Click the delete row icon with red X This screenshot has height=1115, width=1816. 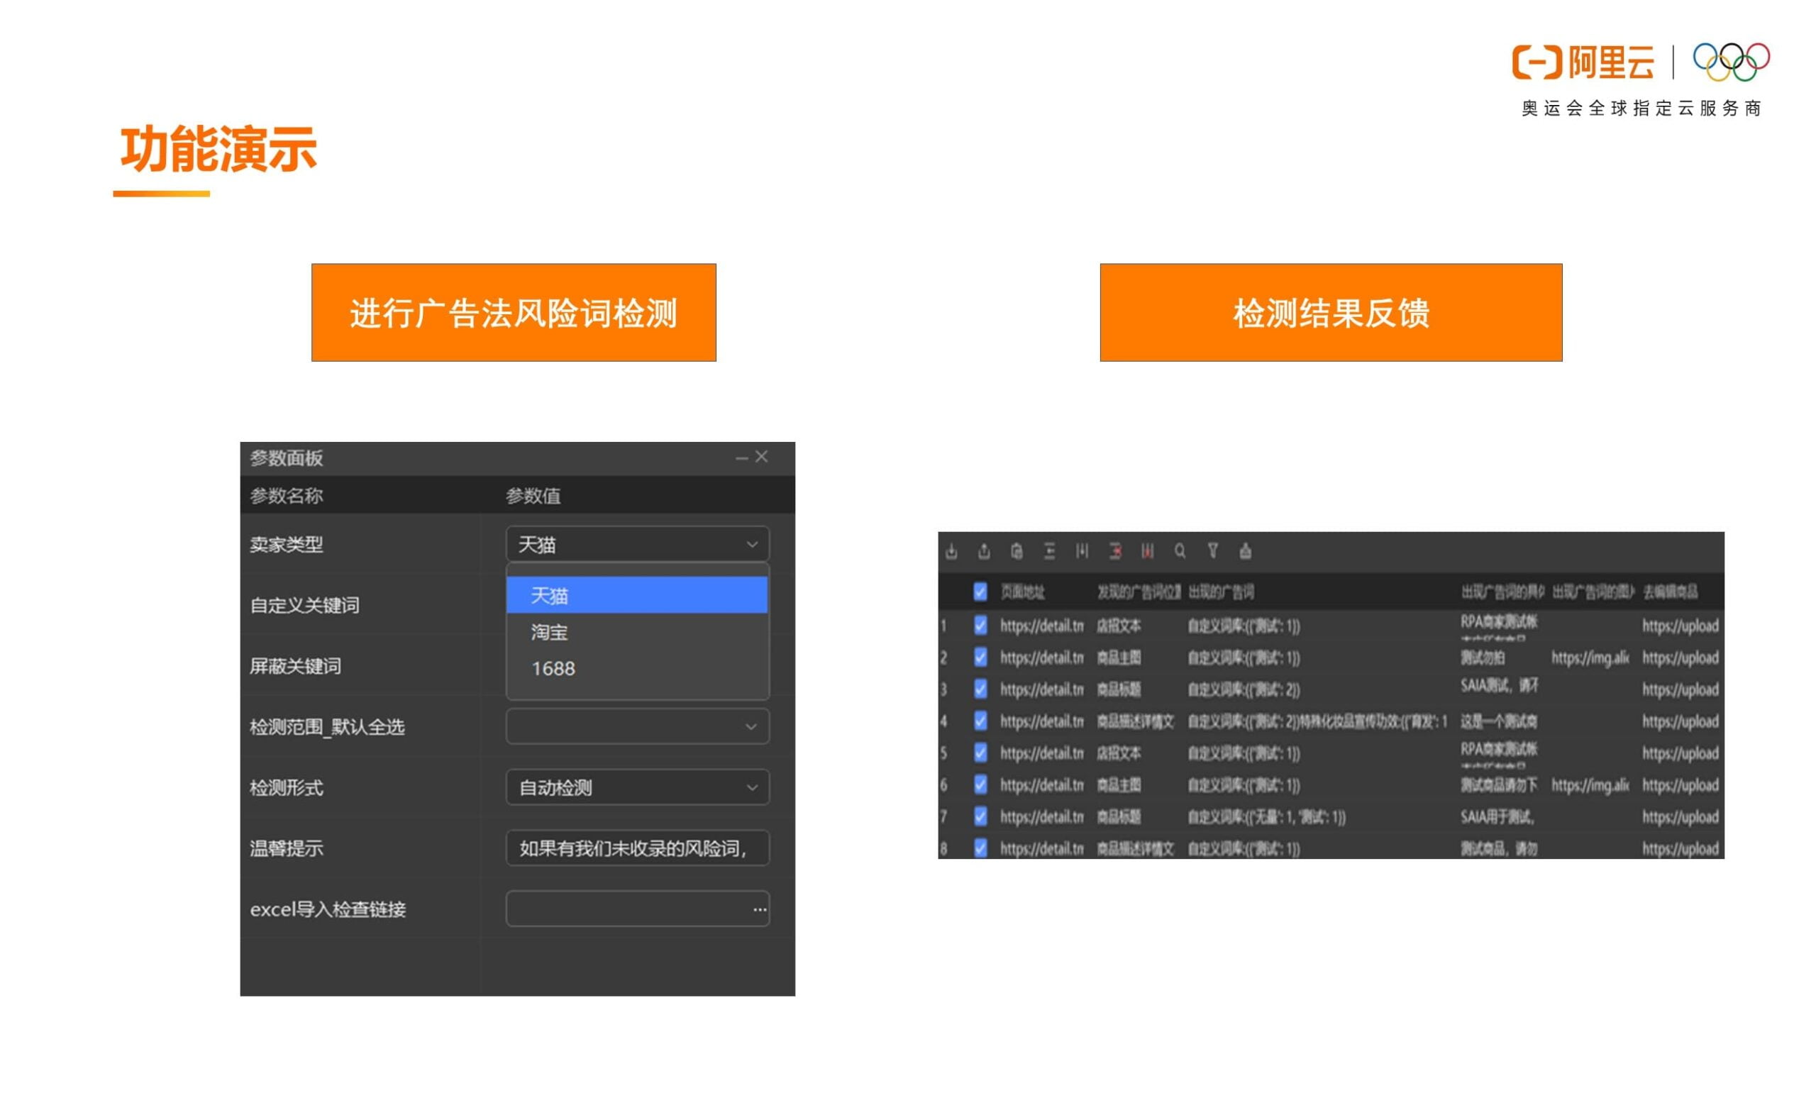coord(1115,551)
